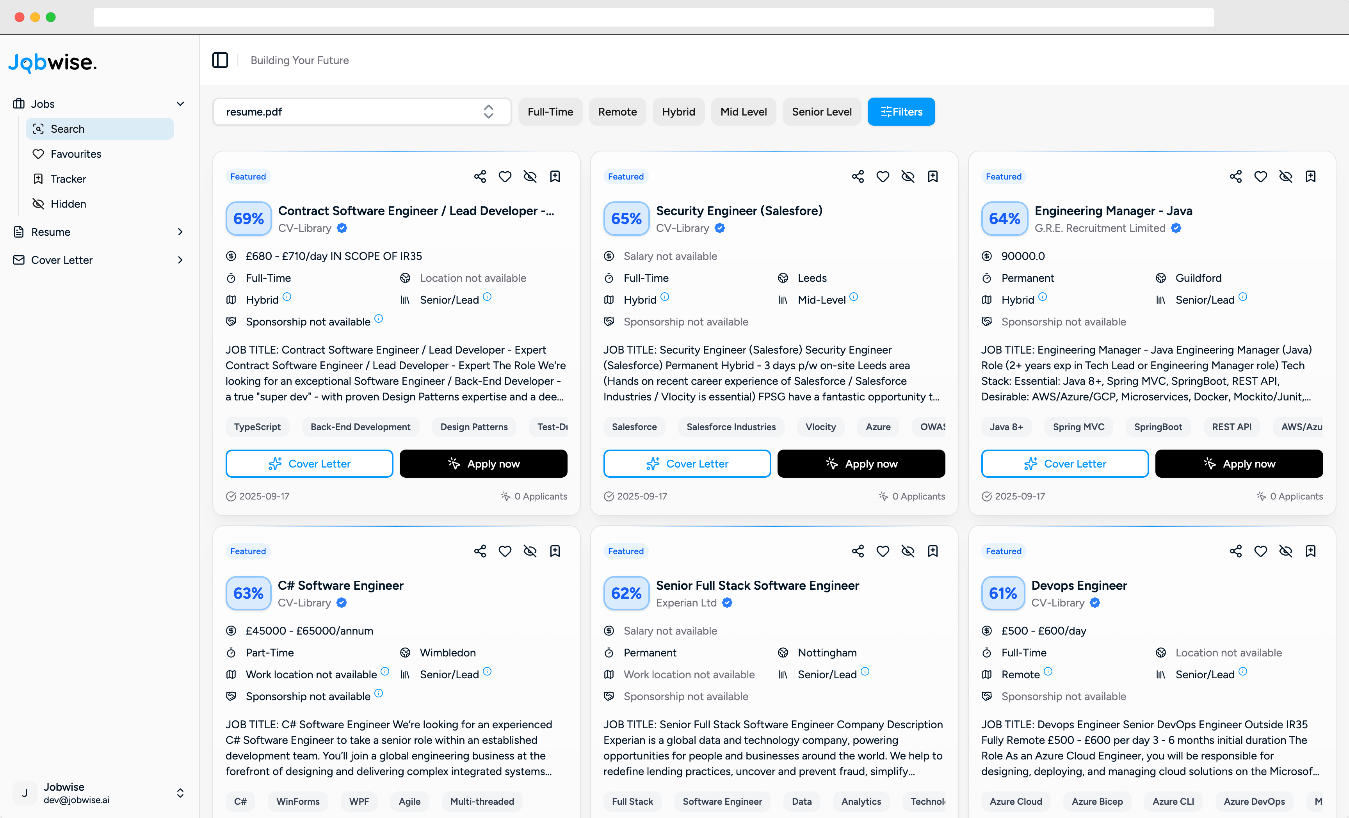Open Hidden jobs in the sidebar
The image size is (1349, 818).
pyautogui.click(x=100, y=204)
